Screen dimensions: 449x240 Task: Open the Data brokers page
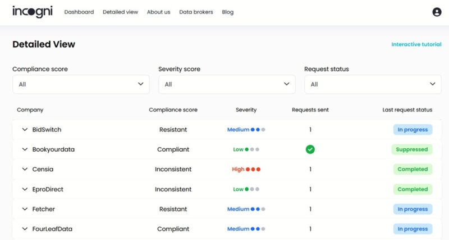(196, 12)
